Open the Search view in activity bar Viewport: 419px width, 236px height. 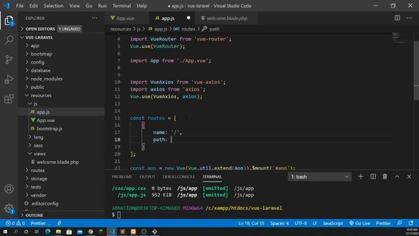9,40
